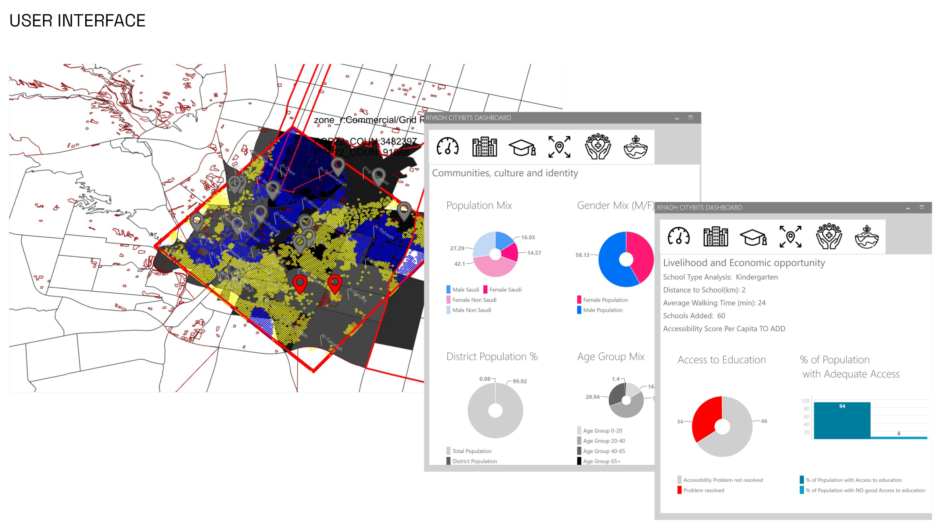Viewport: 941px width, 529px height.
Task: Toggle Accessibility Problem not resolved legend entry
Action: pyautogui.click(x=720, y=480)
